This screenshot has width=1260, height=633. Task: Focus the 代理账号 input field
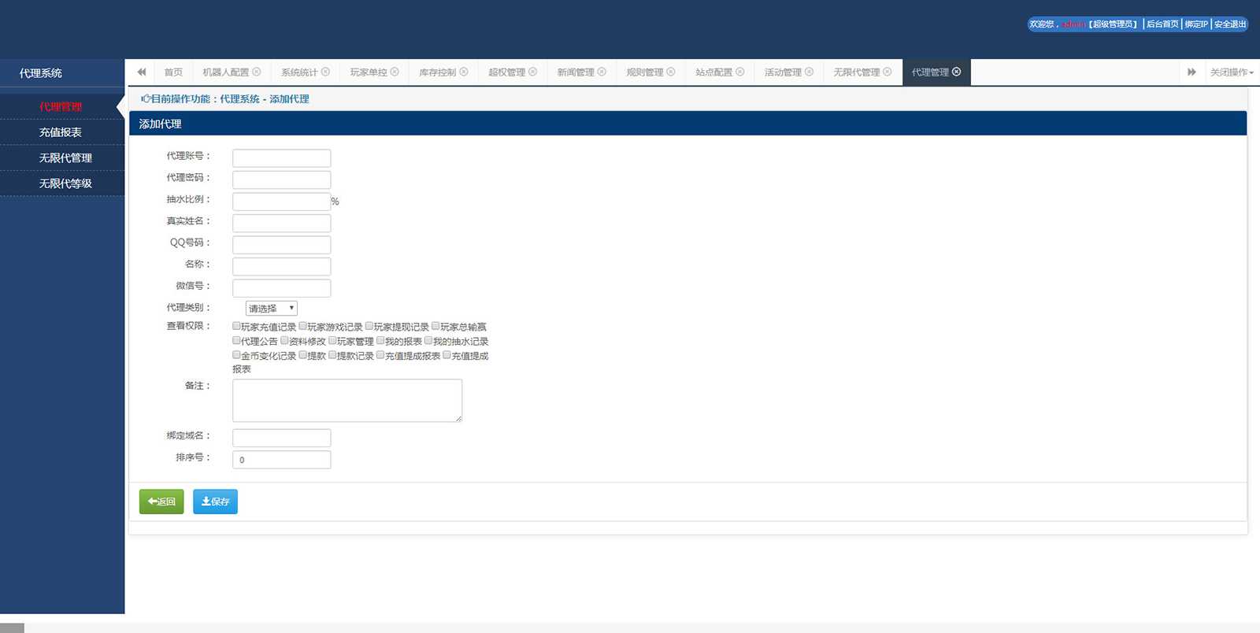point(281,158)
